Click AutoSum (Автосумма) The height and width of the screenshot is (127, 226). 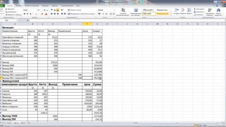(199, 9)
